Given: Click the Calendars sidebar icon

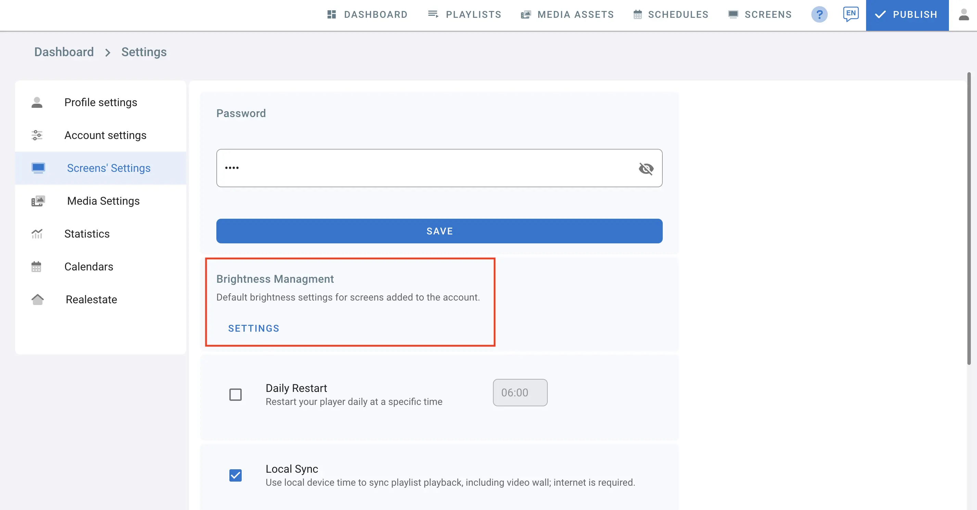Looking at the screenshot, I should click(x=36, y=267).
